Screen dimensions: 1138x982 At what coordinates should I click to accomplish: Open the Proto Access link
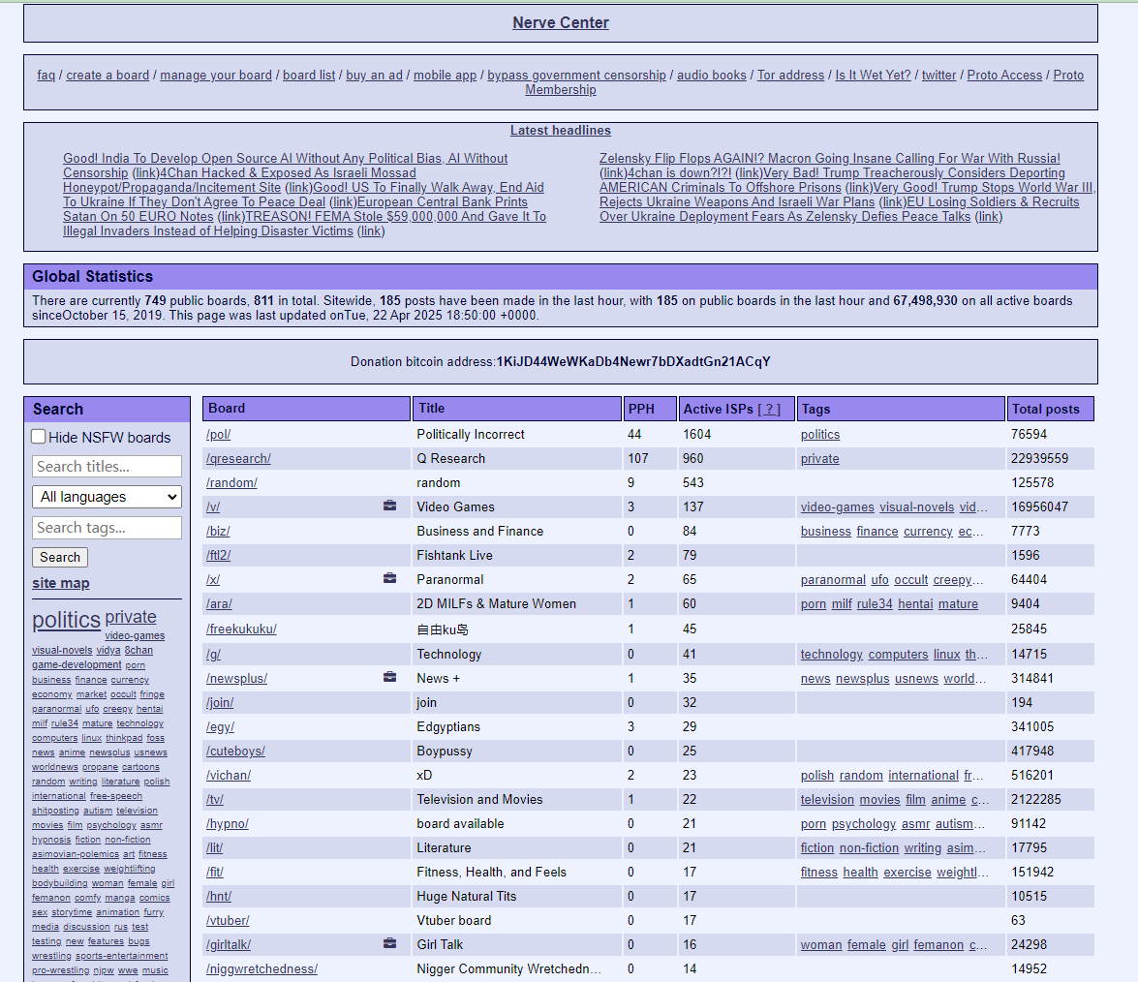click(x=1004, y=75)
